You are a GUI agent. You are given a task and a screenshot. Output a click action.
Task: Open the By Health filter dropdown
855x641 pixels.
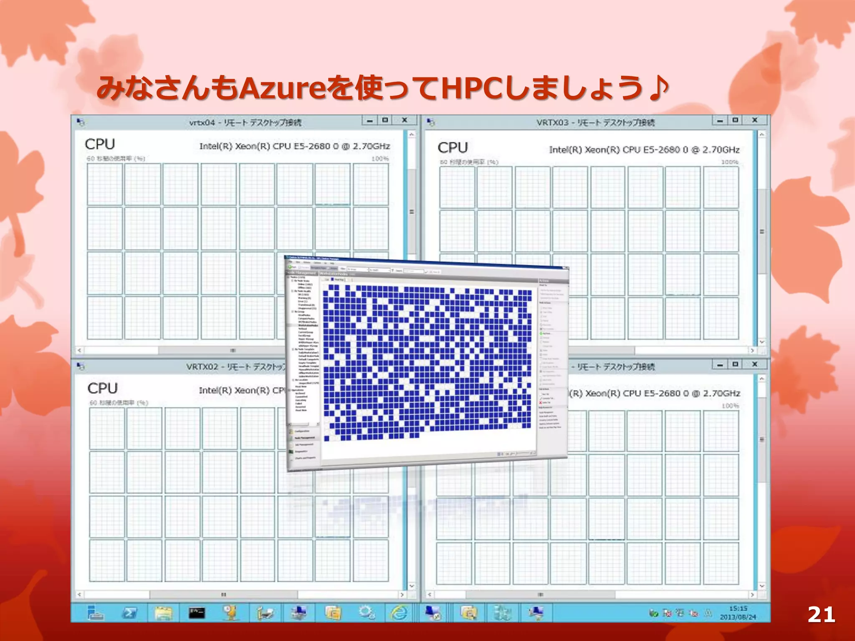[x=379, y=270]
